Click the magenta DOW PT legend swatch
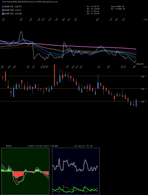This screenshot has height=195, width=148. click(3, 14)
